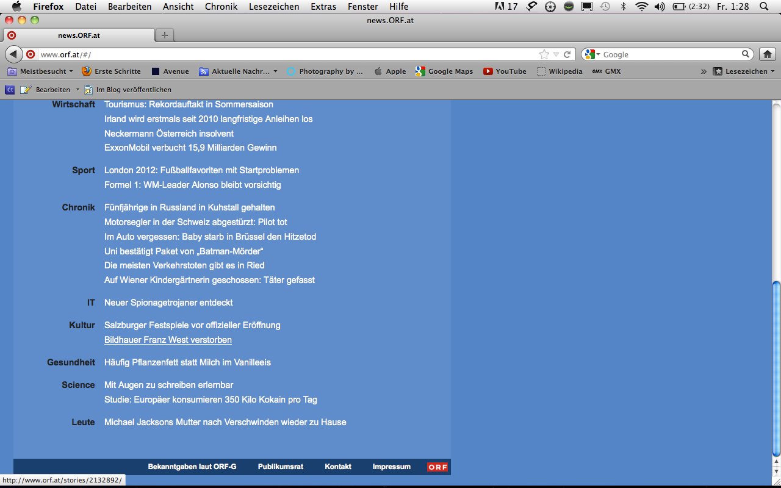Click the Time Machine icon
Image resolution: width=781 pixels, height=488 pixels.
point(605,7)
